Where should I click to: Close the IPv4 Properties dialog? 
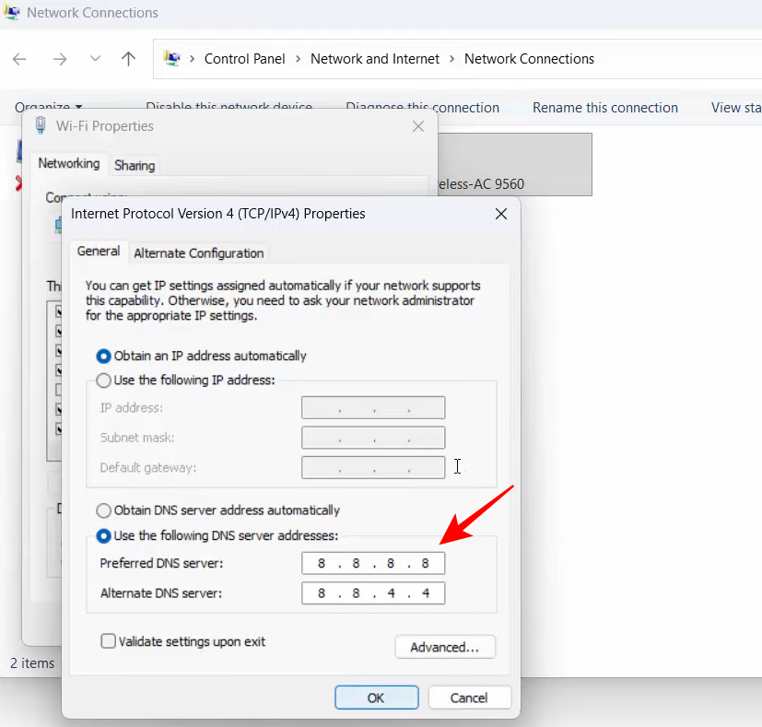[x=501, y=214]
